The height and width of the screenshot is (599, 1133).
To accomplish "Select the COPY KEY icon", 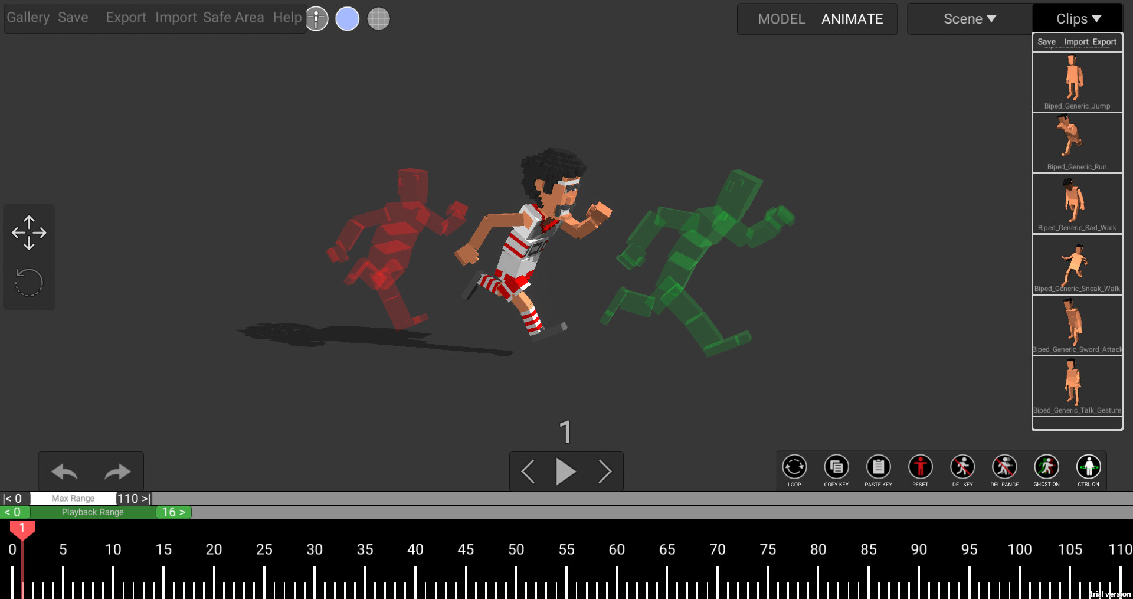I will (836, 467).
